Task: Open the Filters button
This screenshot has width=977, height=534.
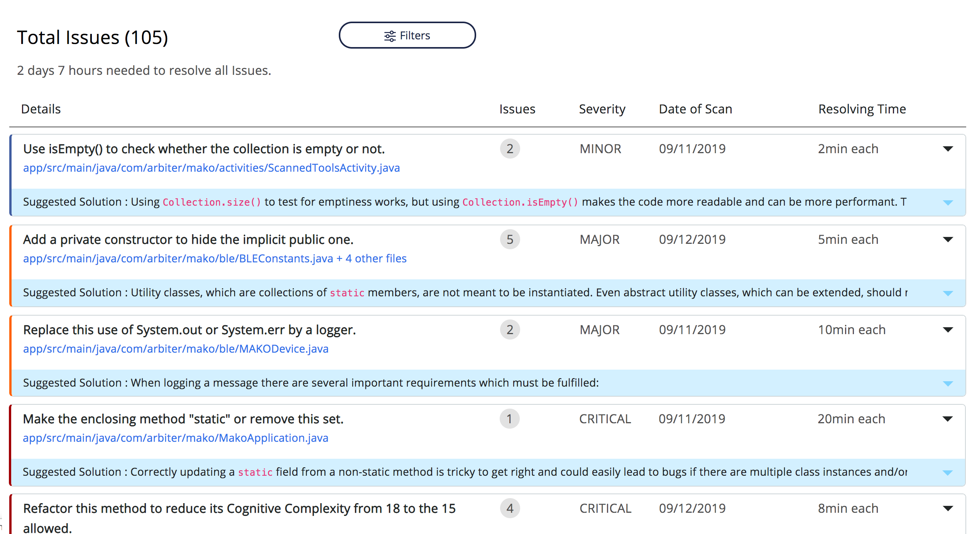Action: pos(407,35)
